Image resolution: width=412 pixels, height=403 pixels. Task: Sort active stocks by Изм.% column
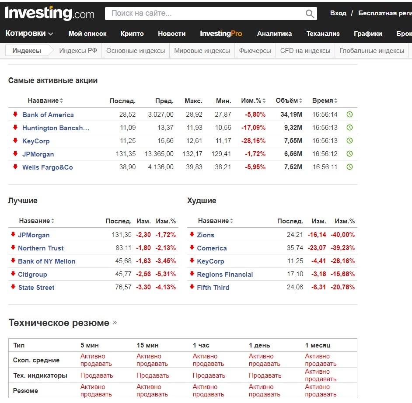pos(253,101)
